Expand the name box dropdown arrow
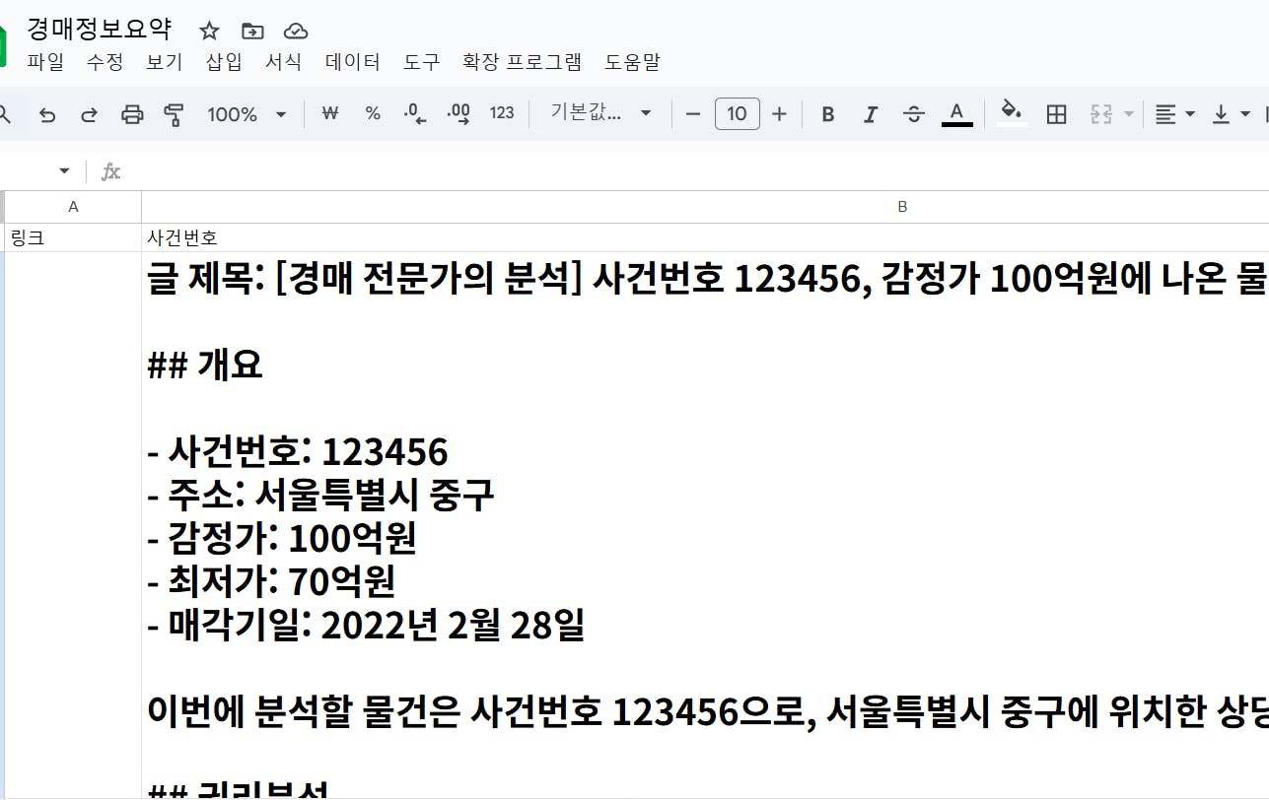Screen dimensions: 1269x800 [64, 171]
